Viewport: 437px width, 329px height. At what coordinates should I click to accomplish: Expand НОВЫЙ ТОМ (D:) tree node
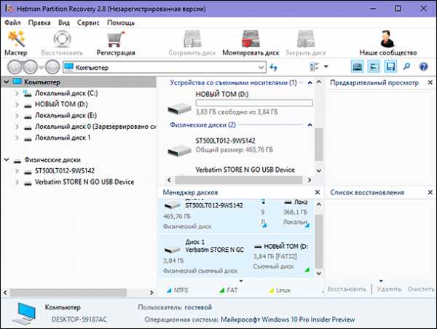17,105
